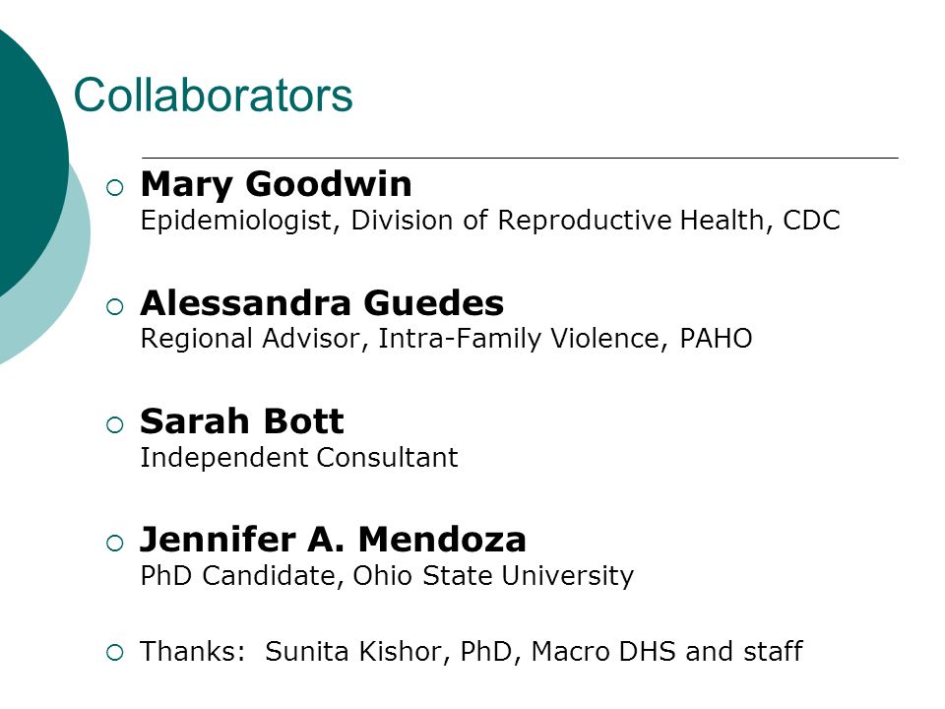Click the bullet circle beside Alessandra Guedes

tap(114, 307)
